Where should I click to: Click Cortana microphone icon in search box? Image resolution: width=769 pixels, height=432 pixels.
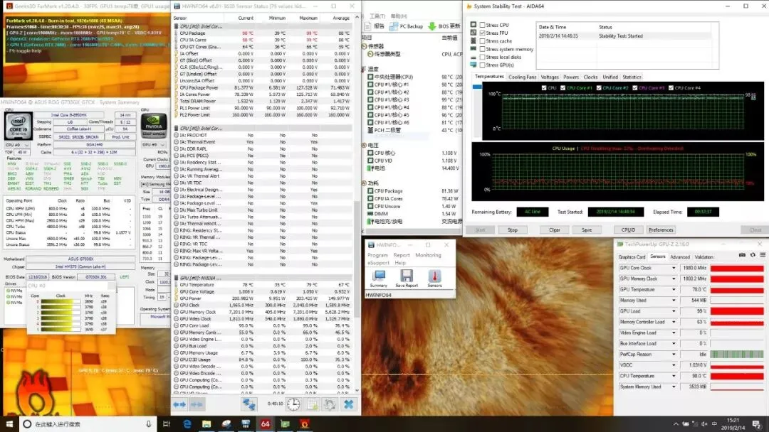(x=149, y=423)
